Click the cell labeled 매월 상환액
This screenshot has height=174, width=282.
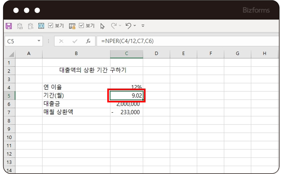(76, 112)
